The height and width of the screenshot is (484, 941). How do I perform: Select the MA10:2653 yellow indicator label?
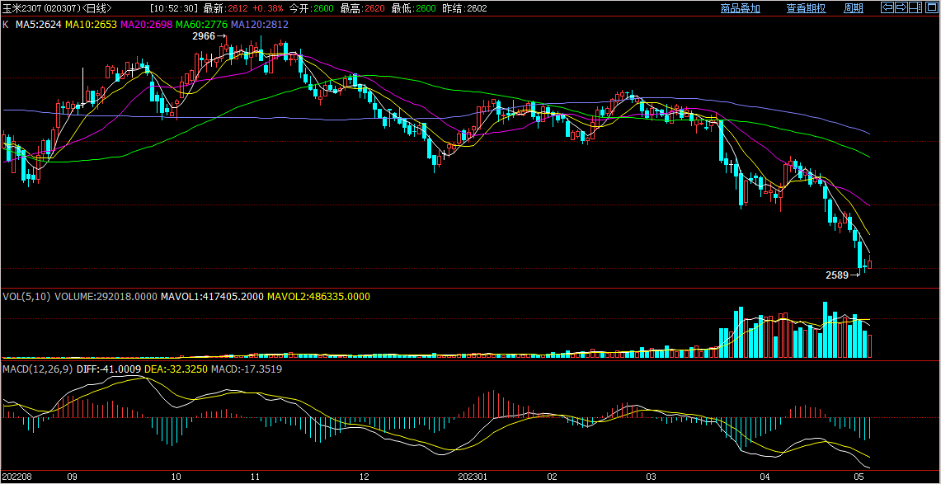tap(92, 25)
